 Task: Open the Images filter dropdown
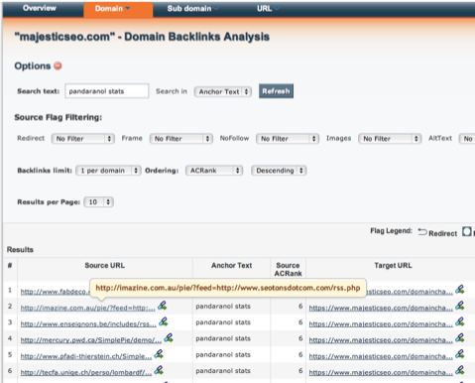tap(390, 139)
